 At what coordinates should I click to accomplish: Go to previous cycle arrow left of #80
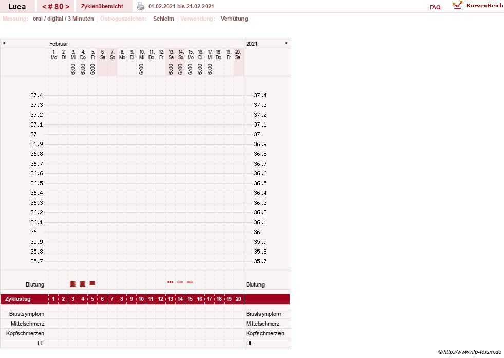[x=44, y=7]
